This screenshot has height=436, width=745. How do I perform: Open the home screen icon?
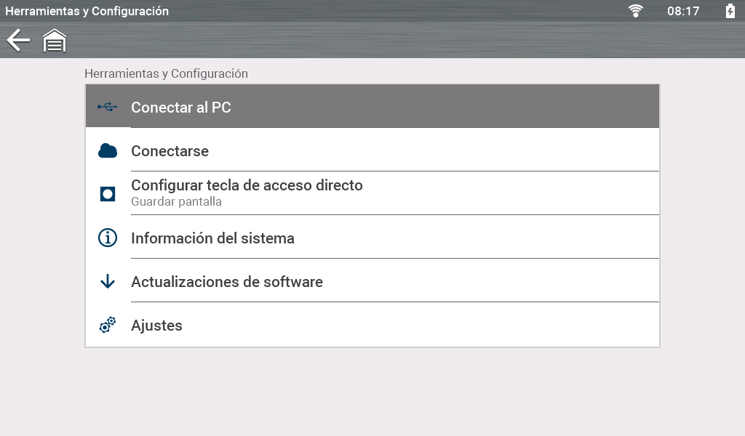click(55, 41)
